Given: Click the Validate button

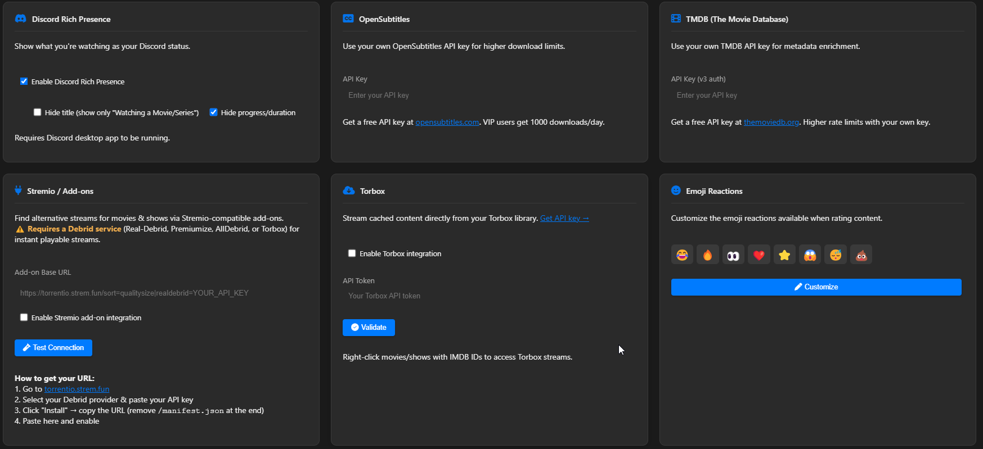Looking at the screenshot, I should (369, 328).
